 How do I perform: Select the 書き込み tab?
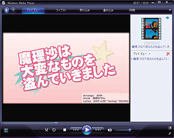108,10
